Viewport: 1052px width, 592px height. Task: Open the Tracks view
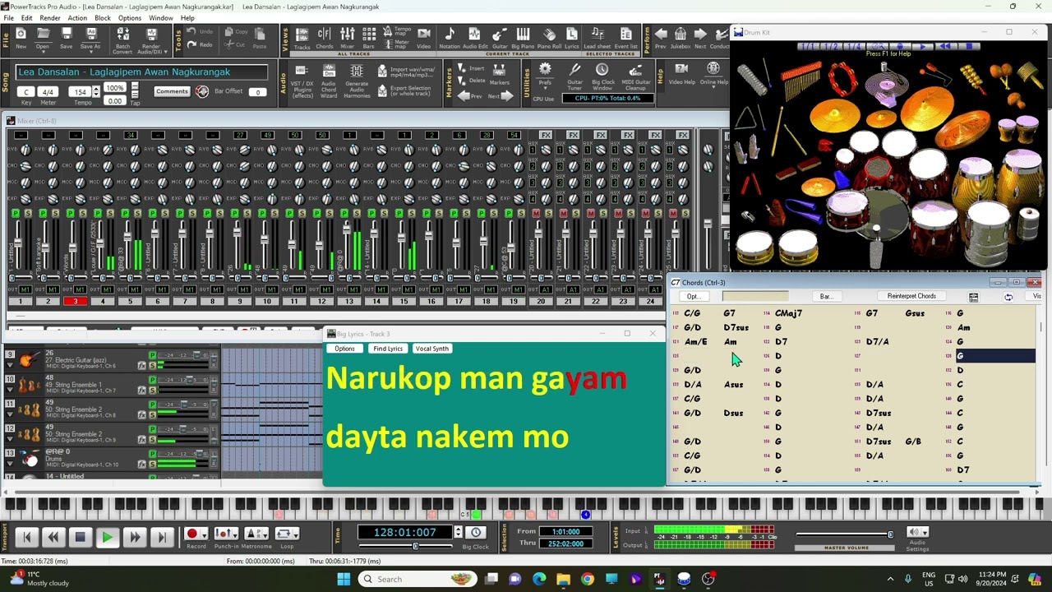pos(302,38)
